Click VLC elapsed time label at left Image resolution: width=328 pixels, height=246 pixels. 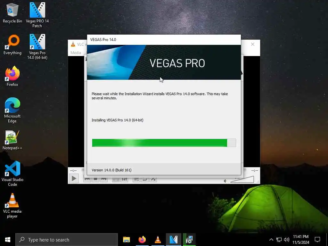(x=73, y=170)
